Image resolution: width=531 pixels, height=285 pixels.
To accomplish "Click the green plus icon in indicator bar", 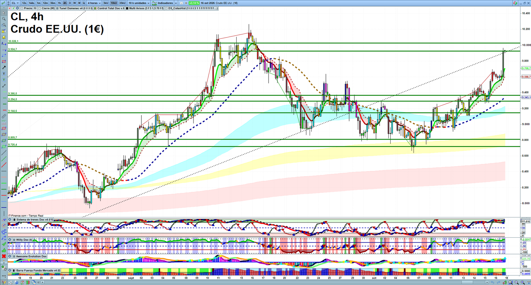I will click(14, 8).
